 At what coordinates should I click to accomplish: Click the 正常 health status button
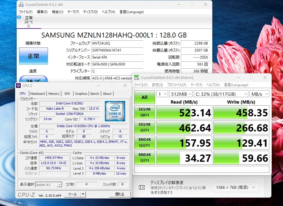[33, 56]
